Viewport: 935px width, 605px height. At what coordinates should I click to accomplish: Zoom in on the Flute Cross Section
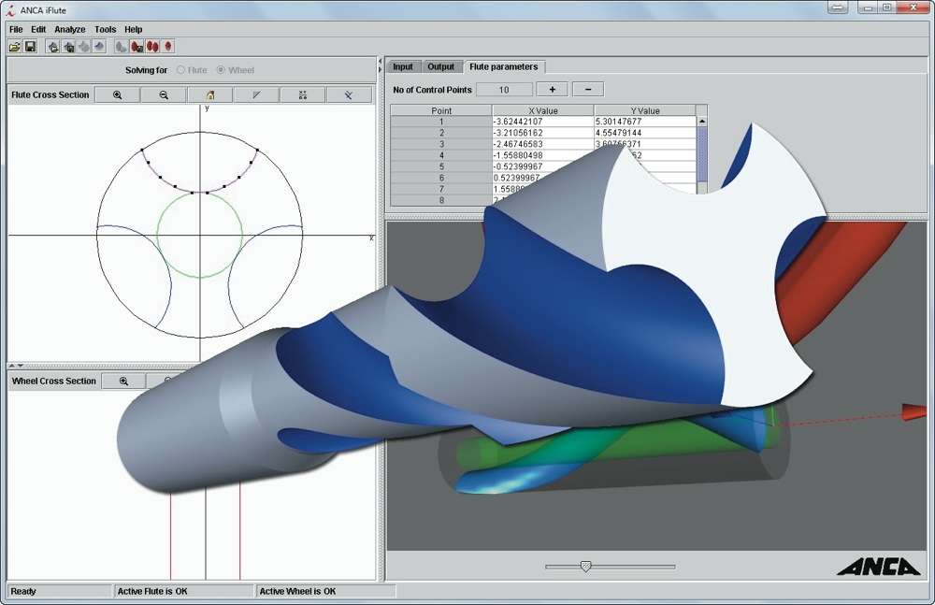[118, 94]
